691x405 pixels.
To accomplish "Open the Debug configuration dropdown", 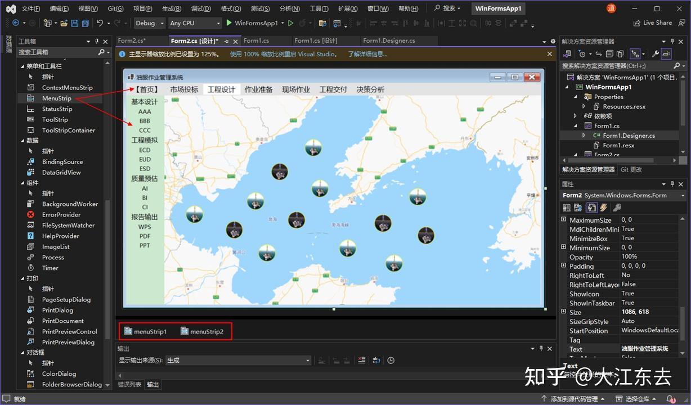I will coord(150,23).
